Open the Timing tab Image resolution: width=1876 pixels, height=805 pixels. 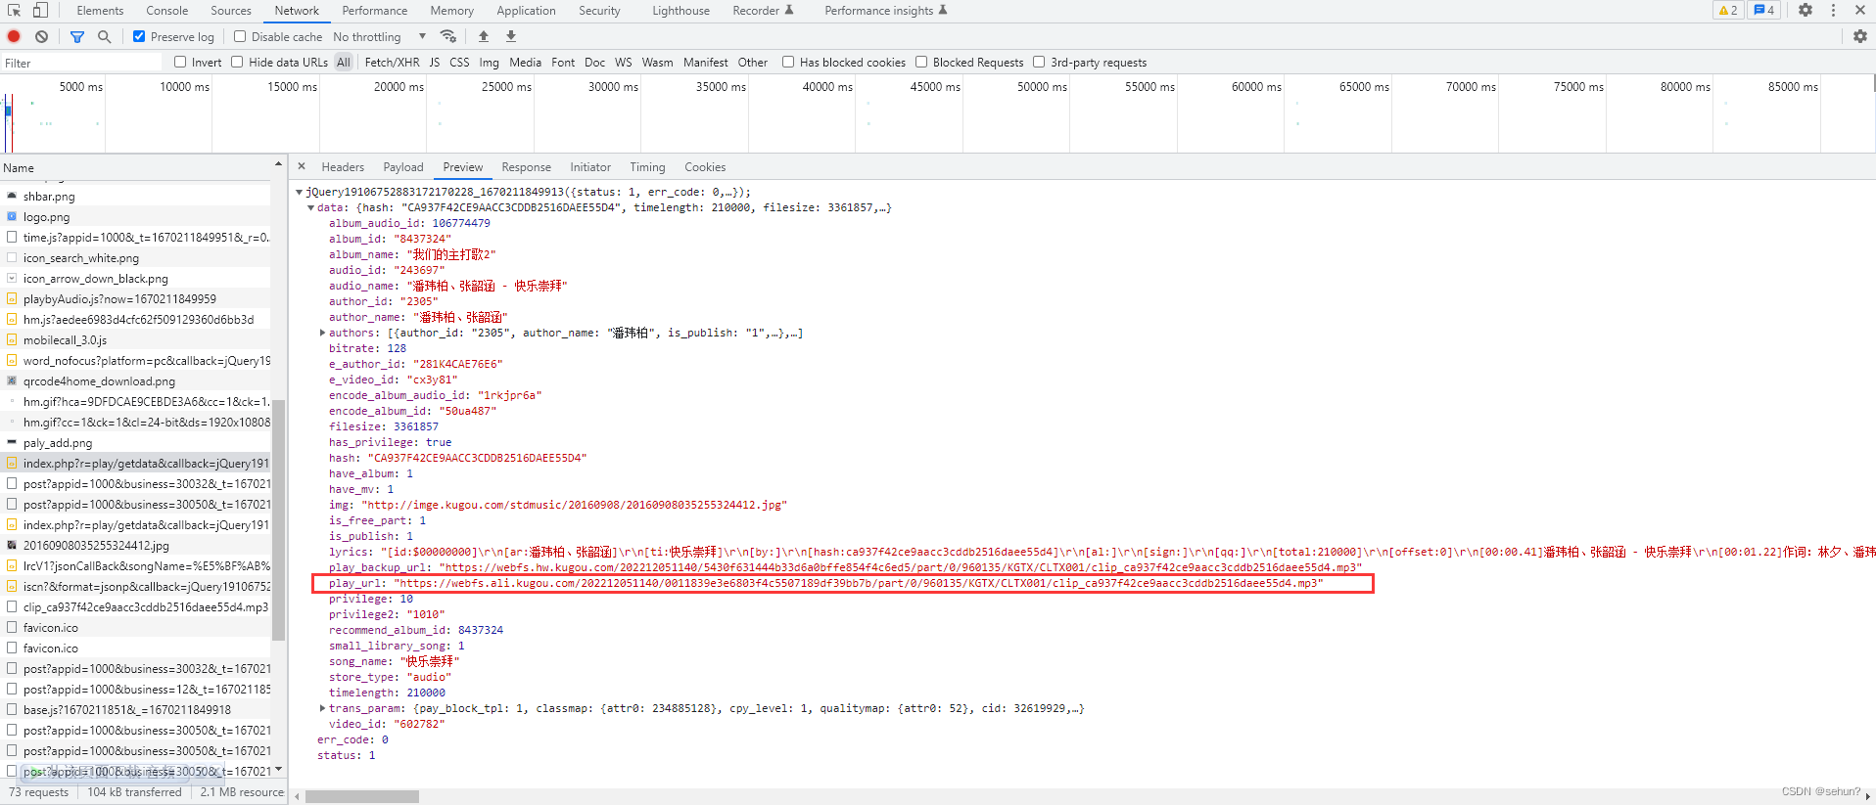(x=647, y=167)
